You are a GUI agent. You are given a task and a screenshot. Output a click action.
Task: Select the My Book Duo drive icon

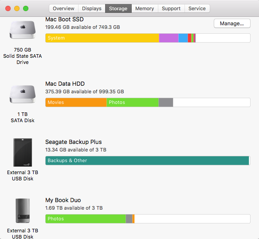(x=23, y=211)
